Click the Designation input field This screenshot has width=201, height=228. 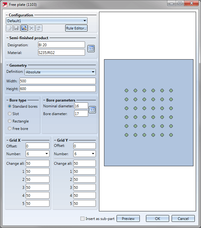pos(62,45)
